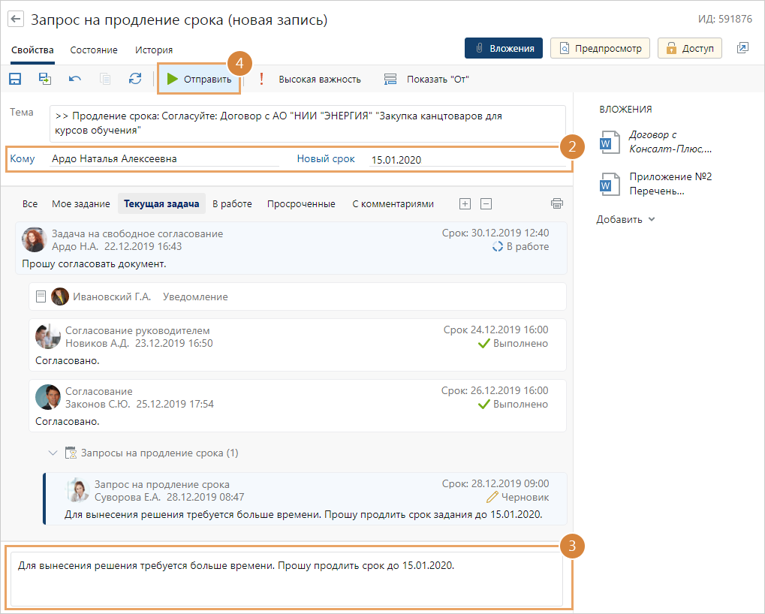Expand all thread items with plus icon
The height and width of the screenshot is (614, 765).
coord(465,203)
